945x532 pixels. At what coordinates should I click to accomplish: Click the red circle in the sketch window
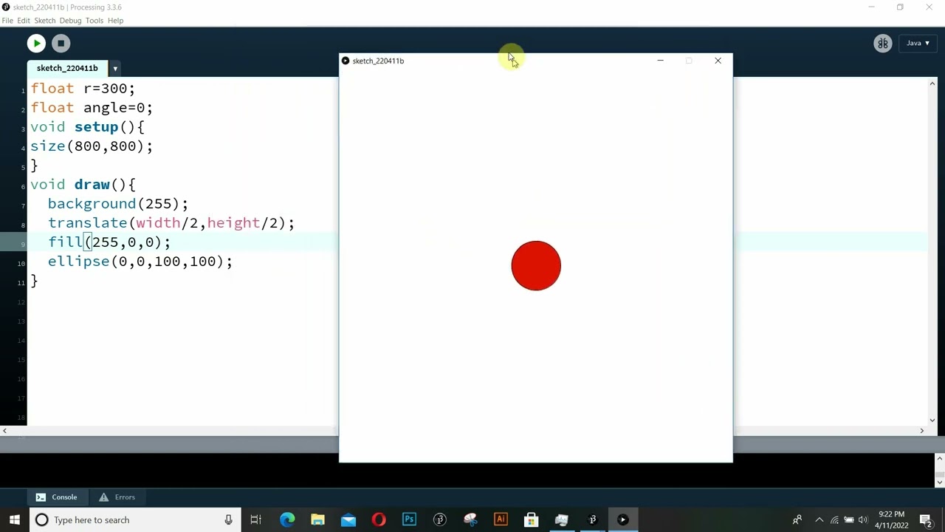[x=536, y=266]
